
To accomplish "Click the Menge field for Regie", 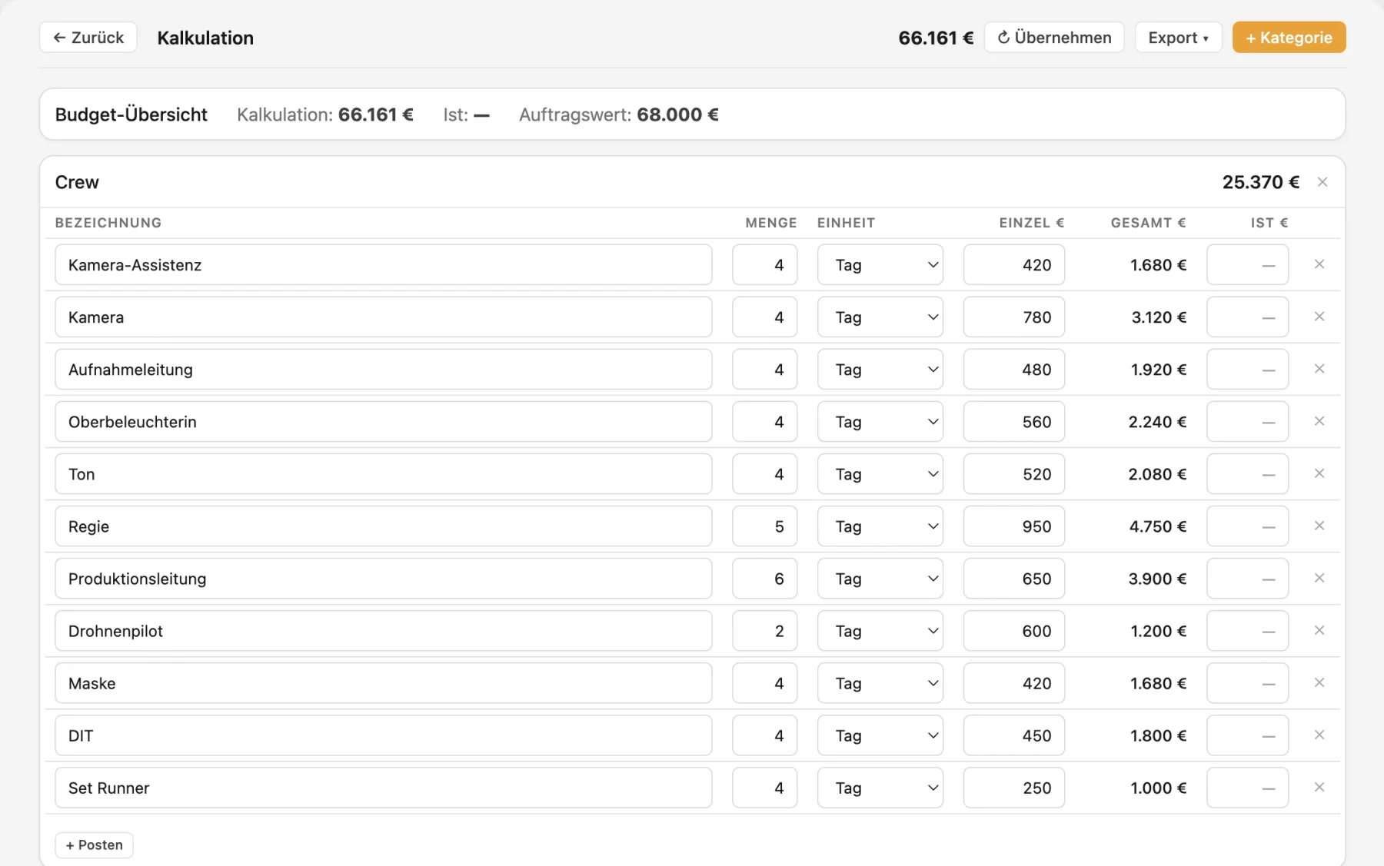I will tap(764, 526).
